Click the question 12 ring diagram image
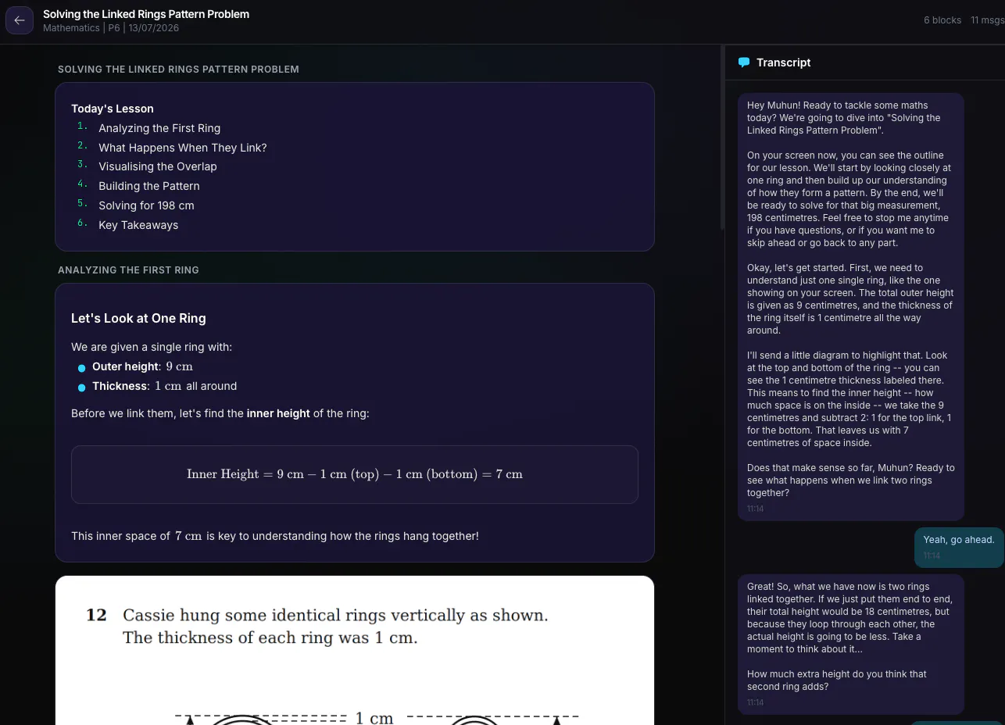This screenshot has width=1005, height=725. click(x=355, y=650)
